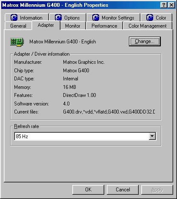The width and height of the screenshot is (177, 199).
Task: Click the '16 MB' memory value
Action: tap(69, 87)
